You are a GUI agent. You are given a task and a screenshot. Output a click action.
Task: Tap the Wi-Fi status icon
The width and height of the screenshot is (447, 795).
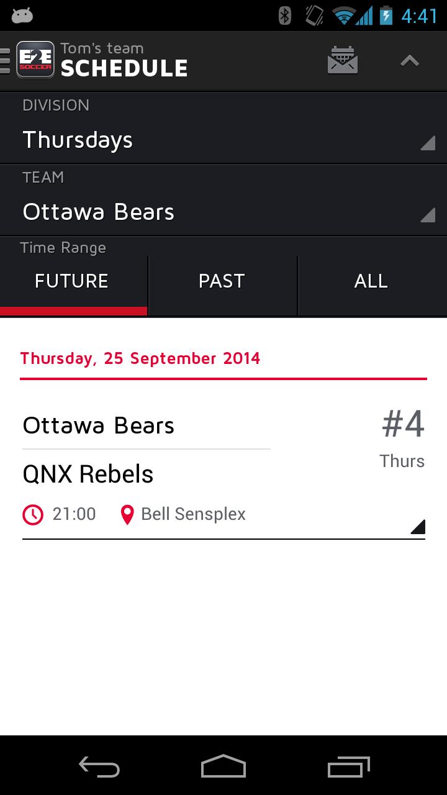click(345, 16)
